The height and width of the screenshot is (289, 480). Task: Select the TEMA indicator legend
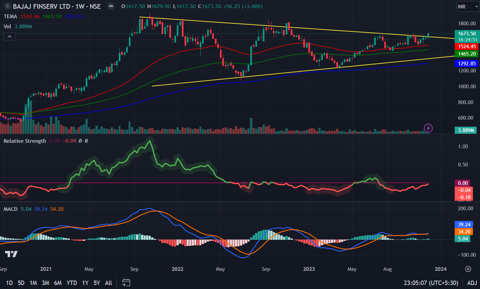[10, 16]
